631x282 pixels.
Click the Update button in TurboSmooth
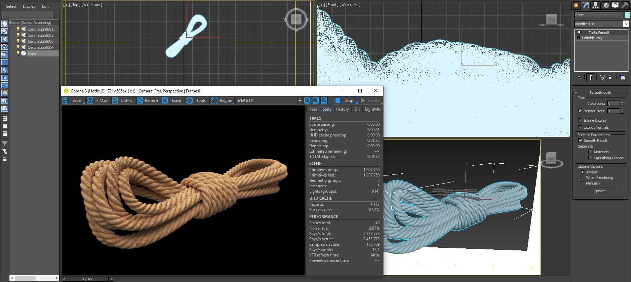[x=599, y=191]
